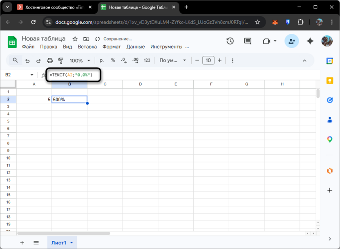The width and height of the screenshot is (340, 249).
Task: Switch to the Хостинговое сообщество browser tab
Action: [x=54, y=7]
